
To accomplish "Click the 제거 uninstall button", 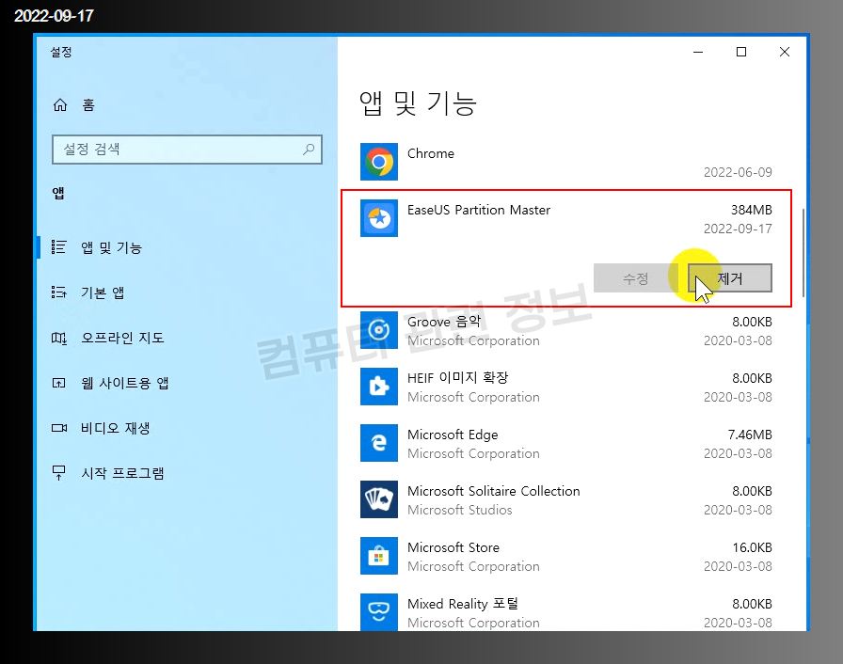I will pos(729,278).
